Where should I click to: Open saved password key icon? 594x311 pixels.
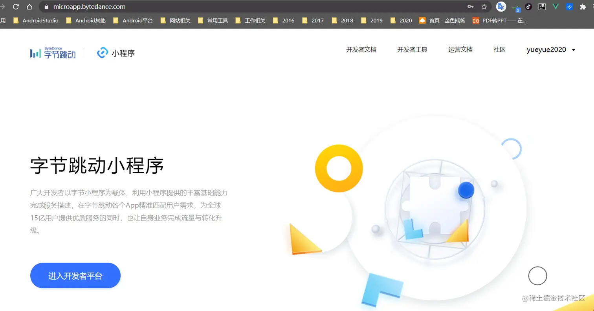[471, 7]
